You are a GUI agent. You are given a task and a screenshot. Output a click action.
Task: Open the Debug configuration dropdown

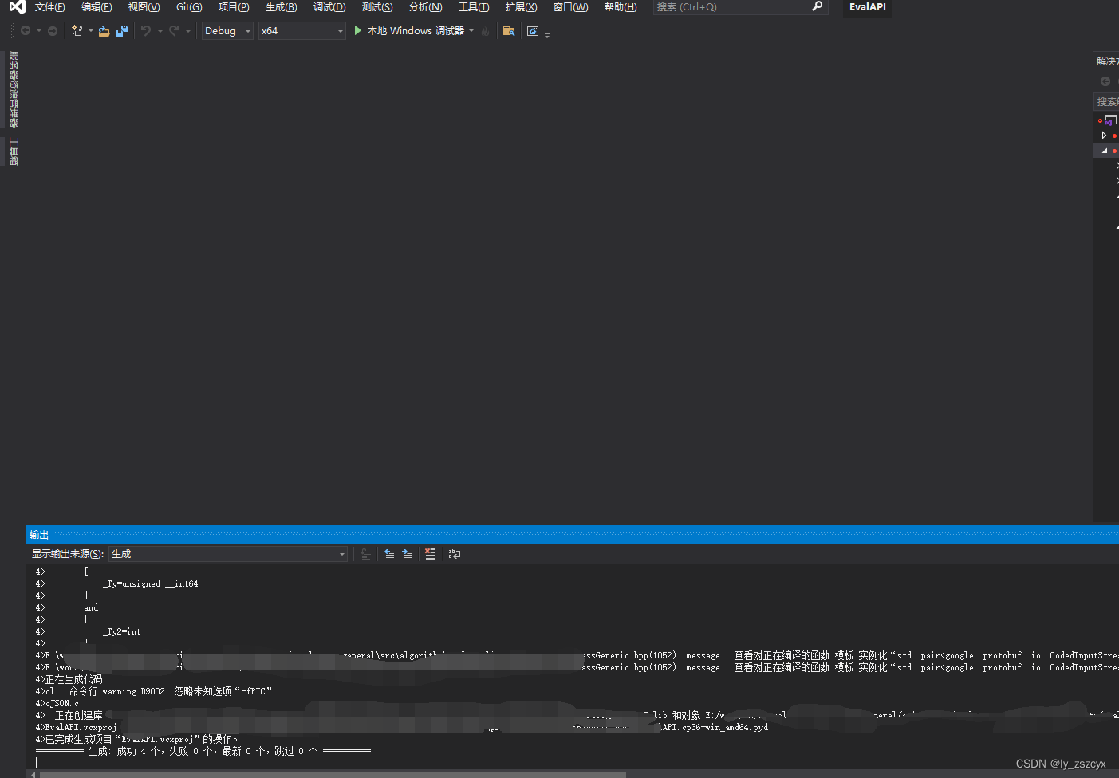(227, 31)
